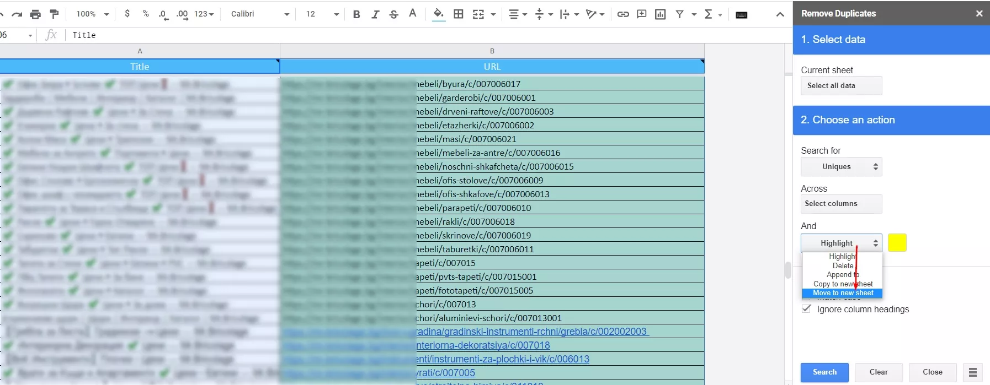Screen dimensions: 990x385
Task: Insert a comment
Action: pos(642,14)
